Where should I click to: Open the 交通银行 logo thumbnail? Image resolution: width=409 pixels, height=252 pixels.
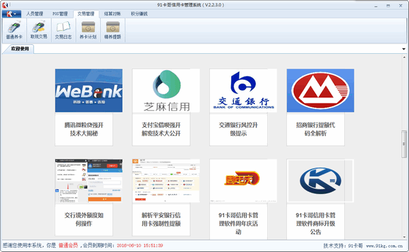click(x=243, y=91)
